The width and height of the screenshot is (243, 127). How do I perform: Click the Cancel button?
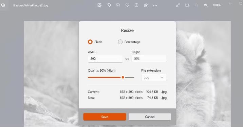(x=150, y=117)
